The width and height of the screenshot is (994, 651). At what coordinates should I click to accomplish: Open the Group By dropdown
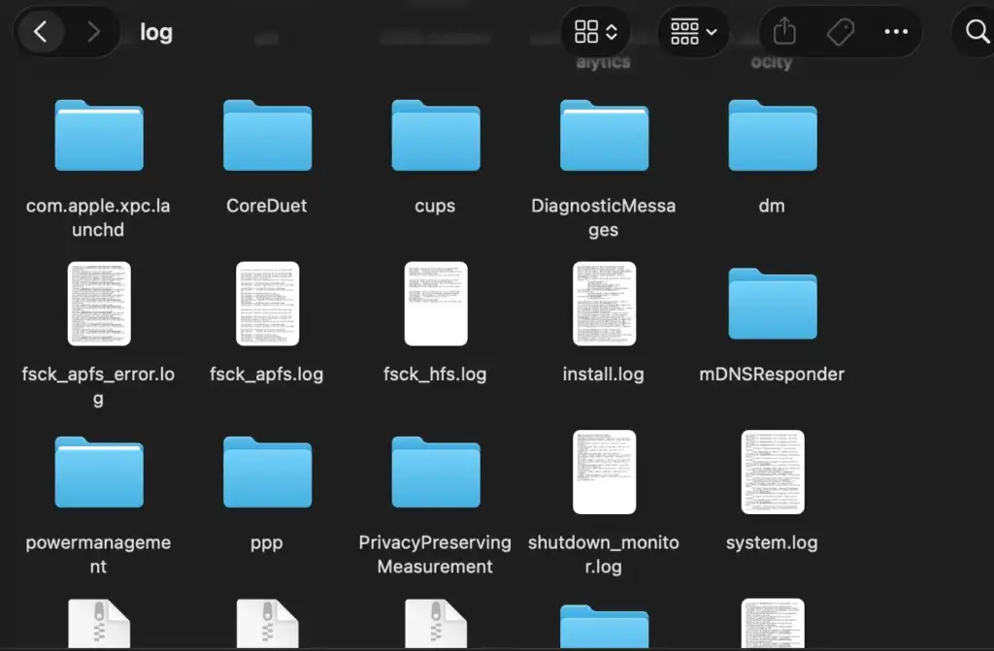click(x=693, y=32)
